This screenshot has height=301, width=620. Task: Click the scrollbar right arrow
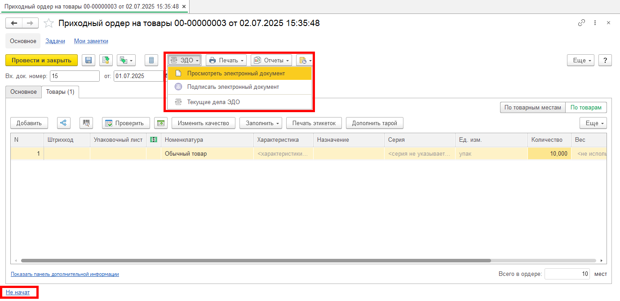(602, 260)
